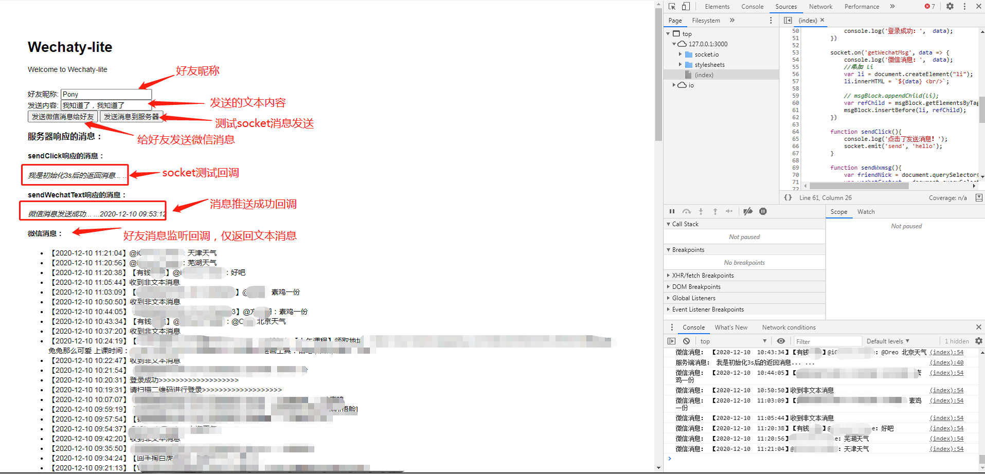985x474 pixels.
Task: Open DevTools settings gear
Action: click(x=949, y=6)
